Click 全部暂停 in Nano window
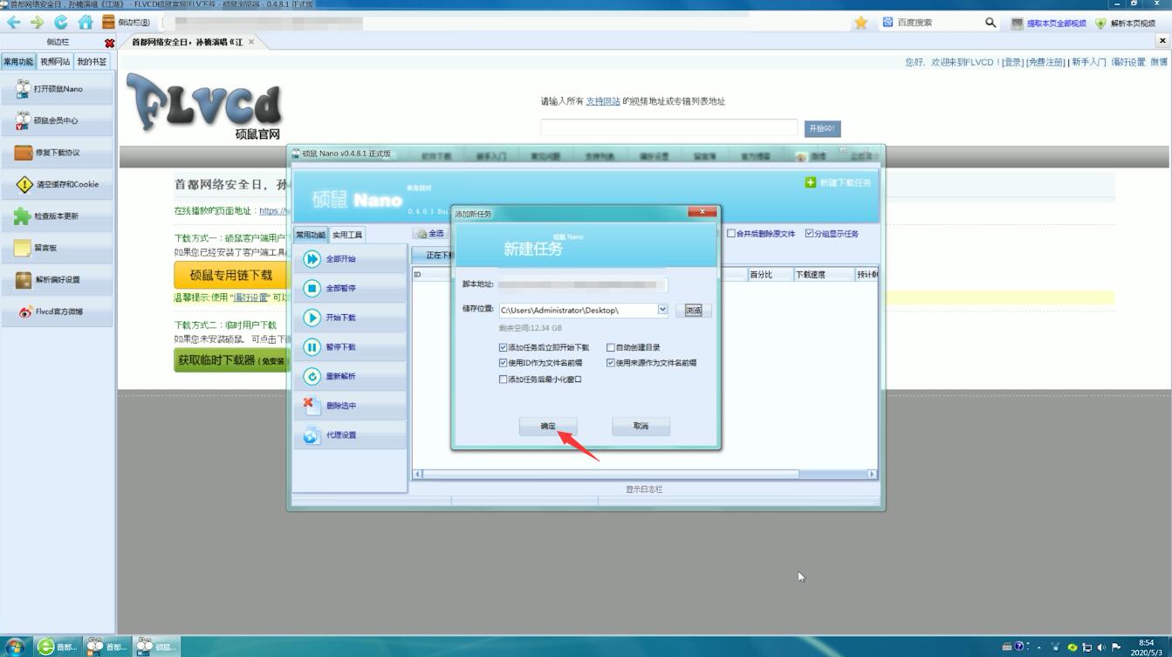Screen dimensions: 1172x657 [350, 288]
